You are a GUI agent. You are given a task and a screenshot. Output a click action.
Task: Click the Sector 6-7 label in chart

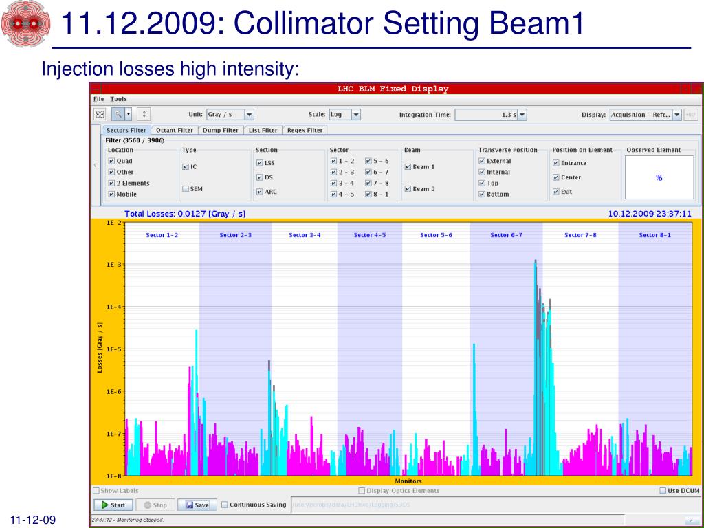[506, 235]
